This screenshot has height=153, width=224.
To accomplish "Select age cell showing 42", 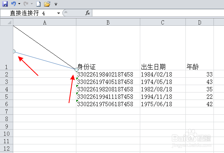I will pyautogui.click(x=199, y=103).
